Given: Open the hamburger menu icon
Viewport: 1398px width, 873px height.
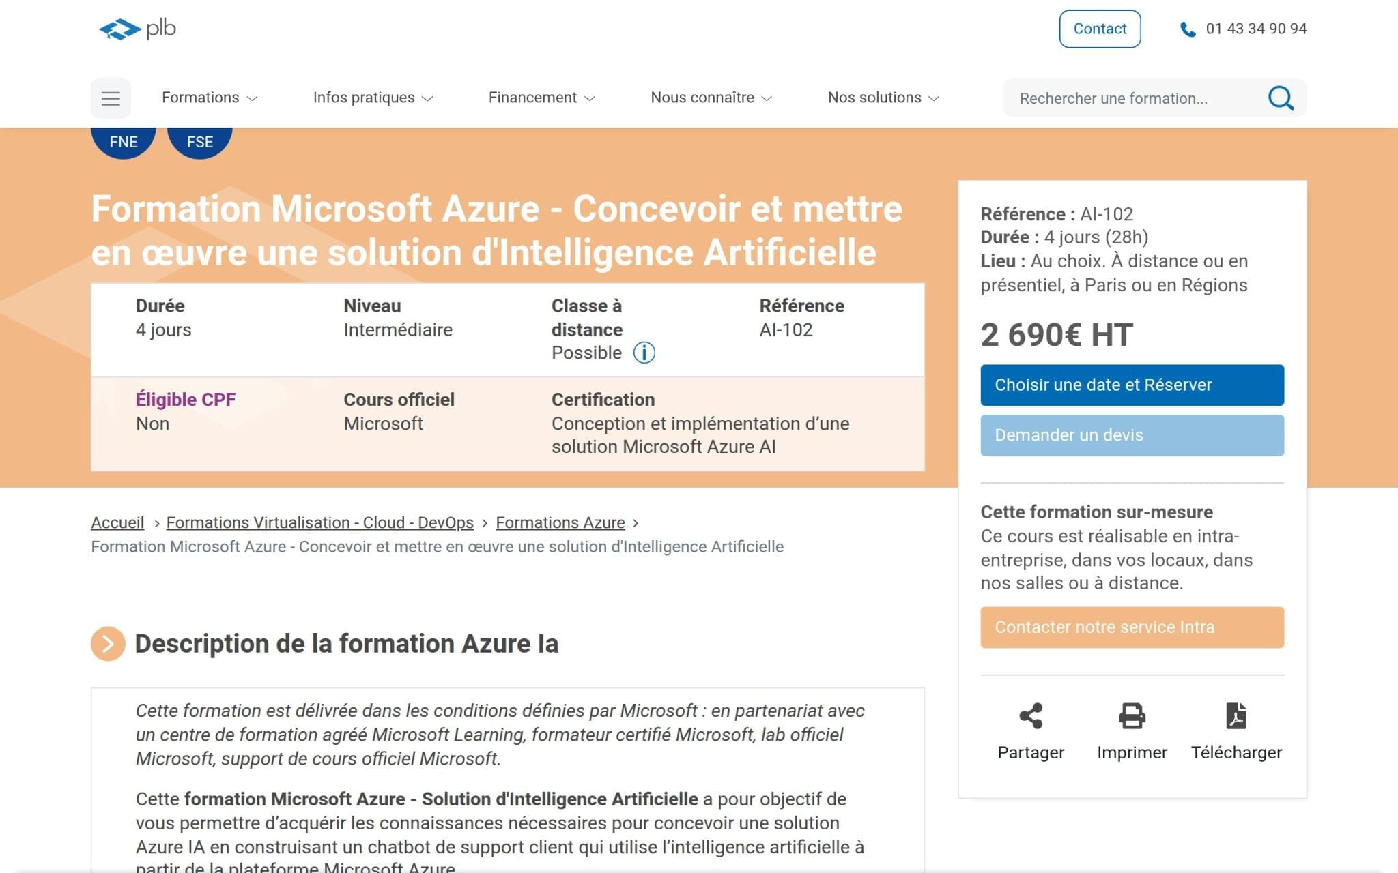Looking at the screenshot, I should [111, 98].
